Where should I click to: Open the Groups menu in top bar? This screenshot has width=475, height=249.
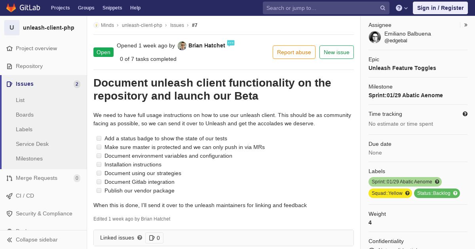[86, 8]
